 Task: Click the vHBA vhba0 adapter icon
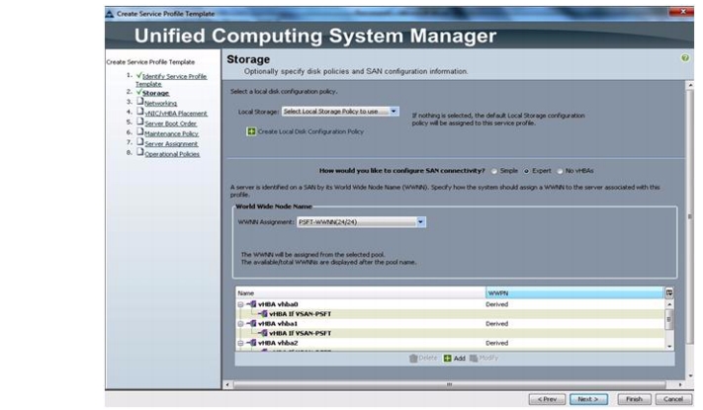(x=252, y=304)
